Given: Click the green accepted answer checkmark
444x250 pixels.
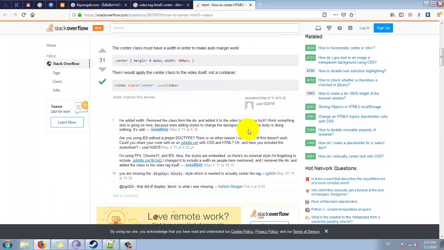Looking at the screenshot, I should 102,82.
